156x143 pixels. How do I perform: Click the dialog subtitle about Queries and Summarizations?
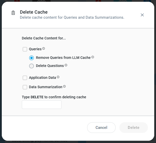click(72, 18)
